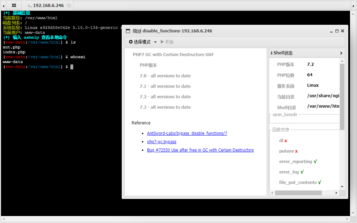Click the tab bar right scroll arrow

(x=353, y=6)
